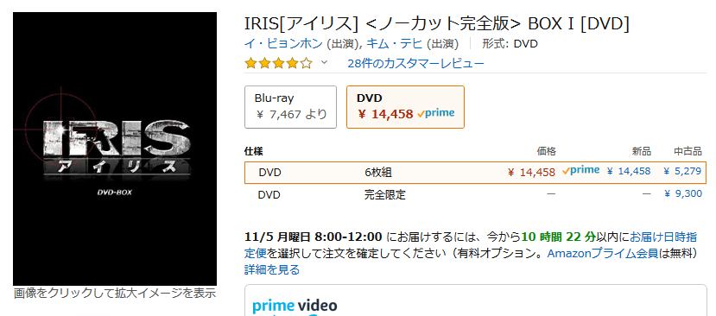Click the prime badge in DVD box
This screenshot has height=316, width=716.
[435, 113]
